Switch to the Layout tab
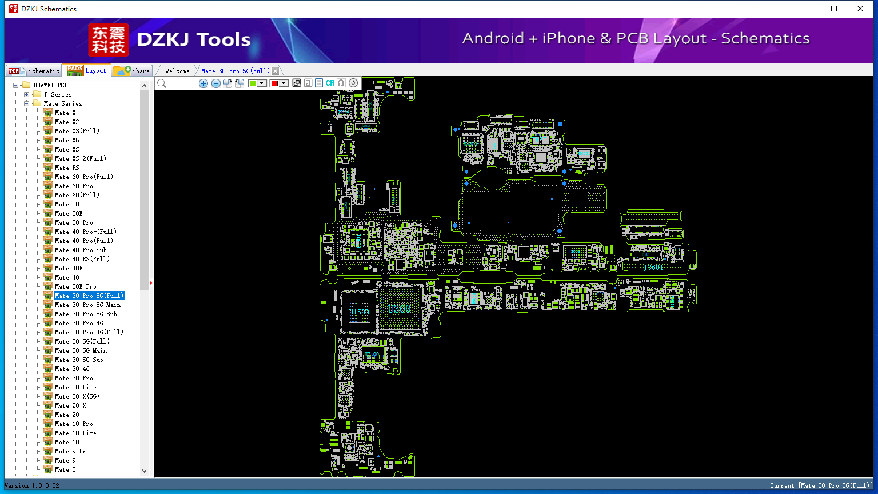The width and height of the screenshot is (878, 494). tap(87, 70)
